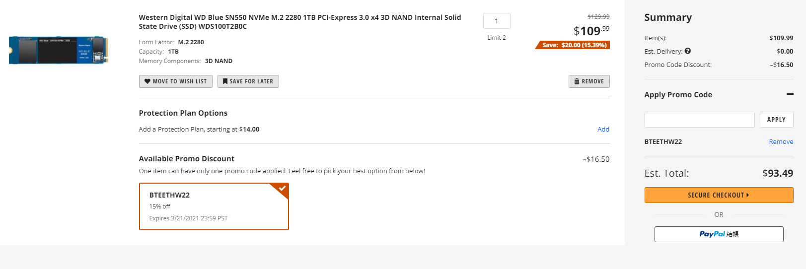Screen dimensions: 806x269
Task: Click the orange checkmark corner on the BTEETHW22 card
Action: pos(282,189)
